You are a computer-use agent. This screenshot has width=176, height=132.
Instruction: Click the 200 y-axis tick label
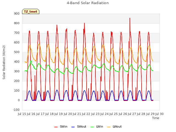pyautogui.click(x=17, y=81)
